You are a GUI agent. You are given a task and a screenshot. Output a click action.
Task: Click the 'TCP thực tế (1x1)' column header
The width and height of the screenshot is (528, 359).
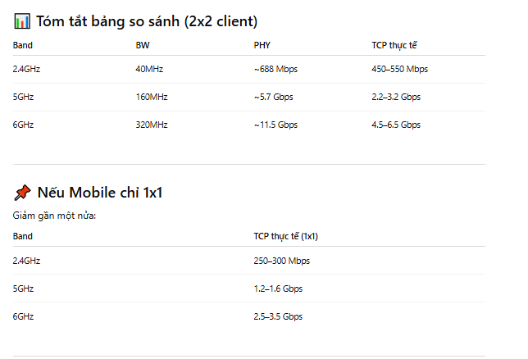[x=285, y=236]
